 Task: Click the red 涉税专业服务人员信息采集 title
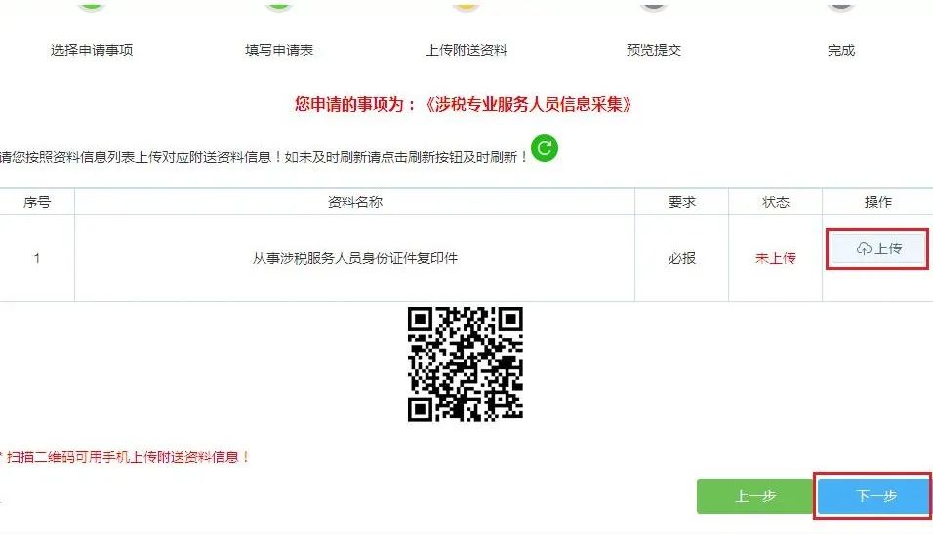coord(528,104)
